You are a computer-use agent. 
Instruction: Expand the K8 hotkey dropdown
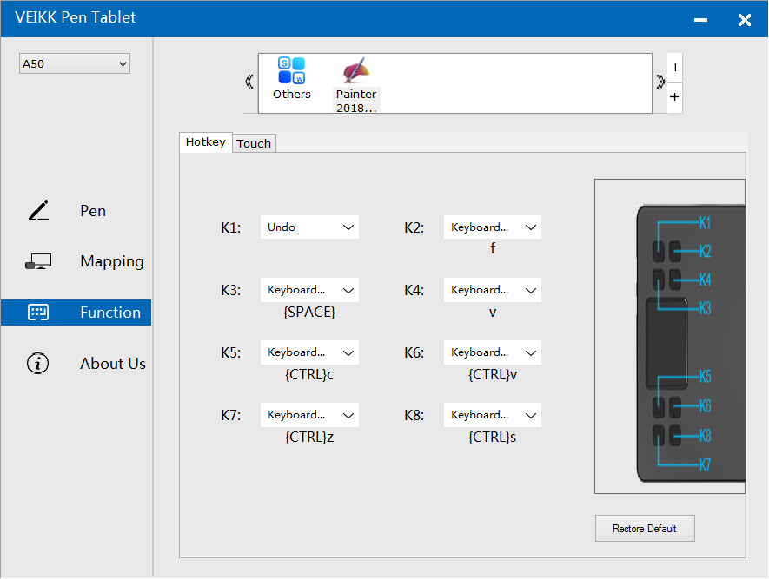[x=493, y=415]
